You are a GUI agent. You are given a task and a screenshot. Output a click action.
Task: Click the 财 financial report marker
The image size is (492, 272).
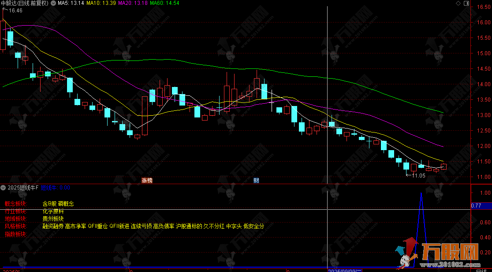[x=256, y=180]
